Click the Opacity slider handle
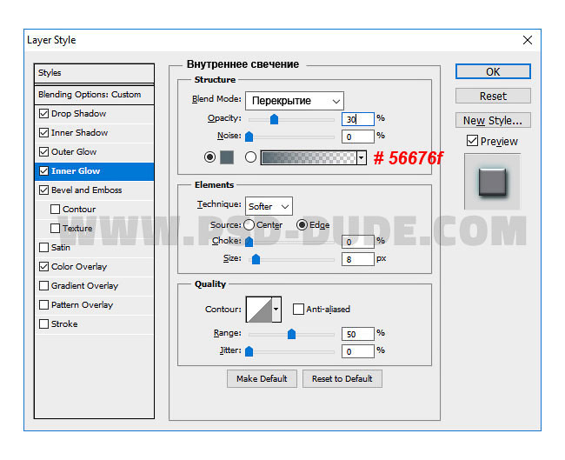 (274, 119)
